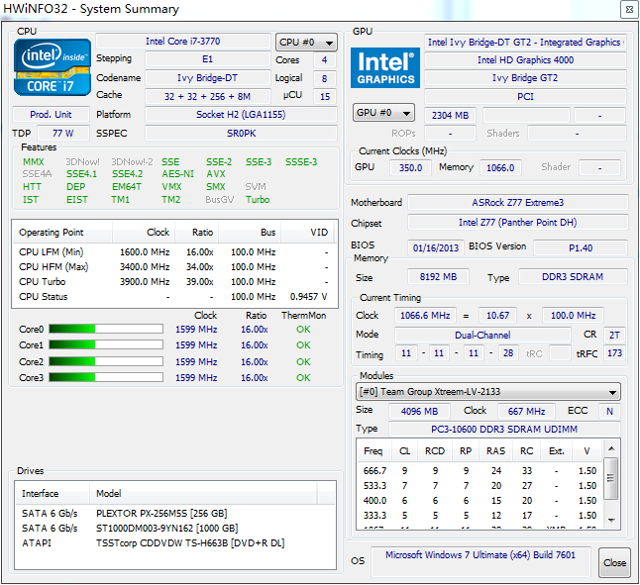The width and height of the screenshot is (640, 585).
Task: Click the SSPEC value SR0PK
Action: 241,134
